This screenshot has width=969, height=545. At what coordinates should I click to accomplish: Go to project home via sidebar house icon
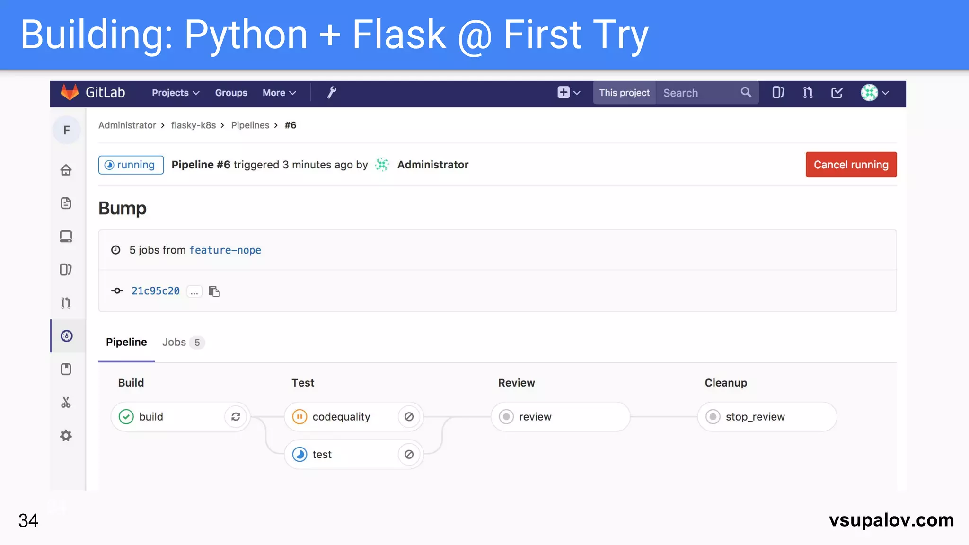pos(66,170)
